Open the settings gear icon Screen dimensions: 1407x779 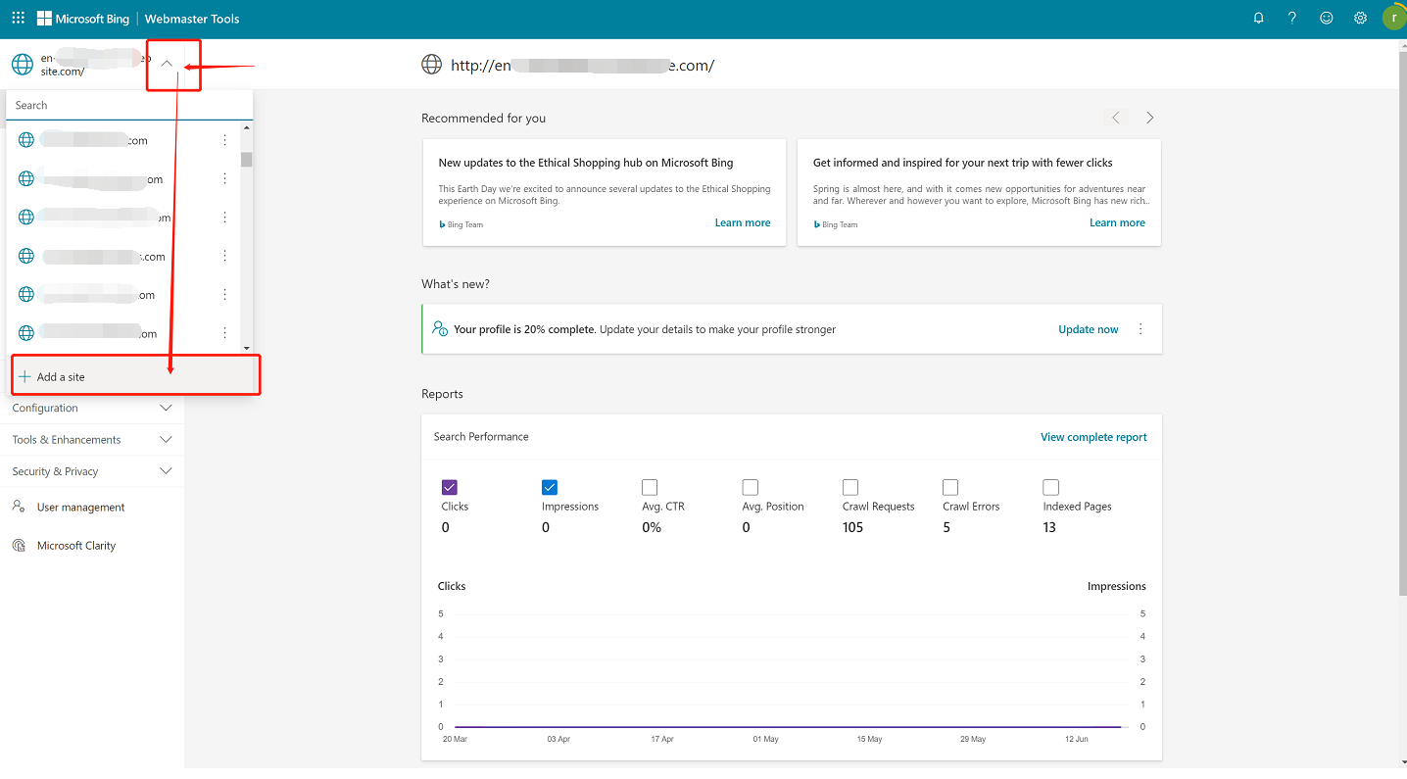1360,19
